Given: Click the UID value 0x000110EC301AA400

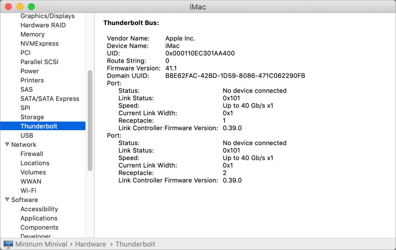Looking at the screenshot, I should click(x=200, y=53).
